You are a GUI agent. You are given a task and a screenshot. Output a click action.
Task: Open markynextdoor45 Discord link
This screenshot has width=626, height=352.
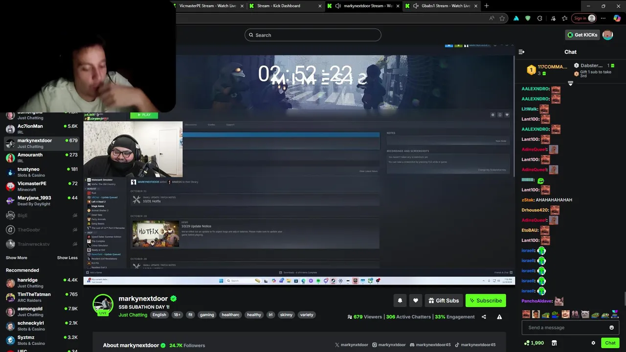click(x=430, y=345)
